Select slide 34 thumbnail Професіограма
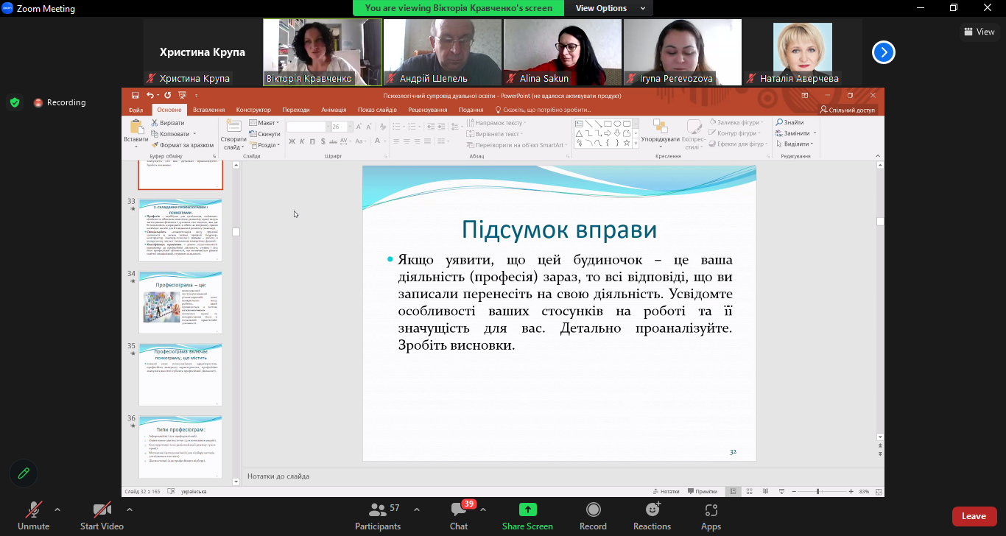This screenshot has height=536, width=1006. 180,302
